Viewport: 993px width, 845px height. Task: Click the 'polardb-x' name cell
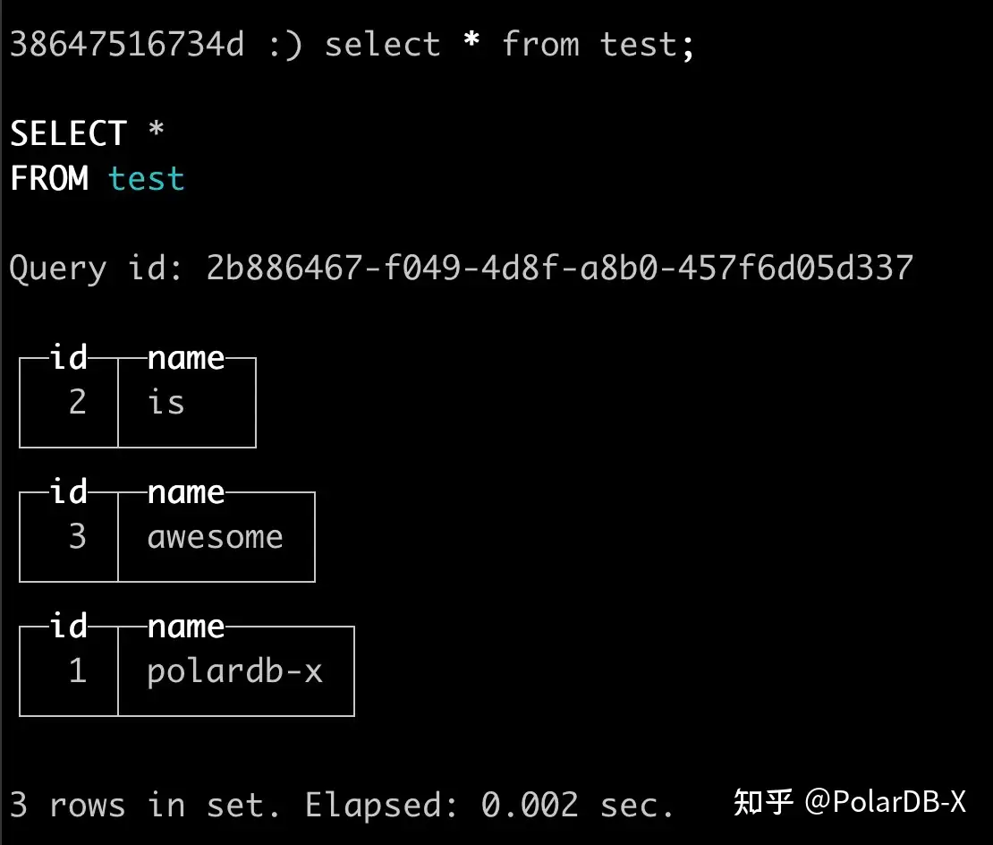point(234,670)
